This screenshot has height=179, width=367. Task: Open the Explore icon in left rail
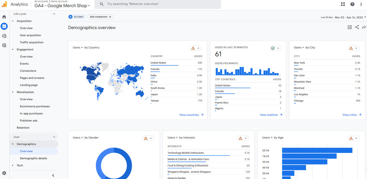coord(4,36)
